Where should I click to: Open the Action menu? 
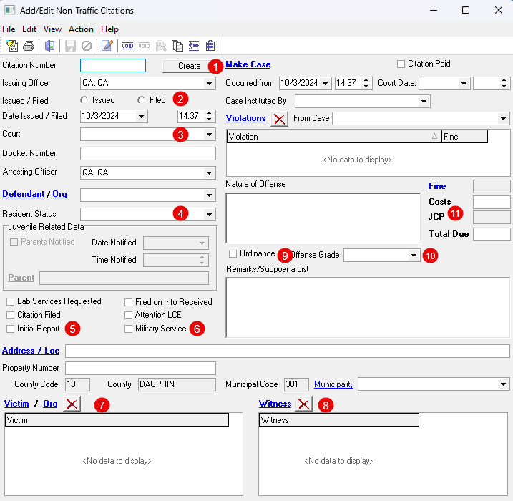(x=81, y=29)
